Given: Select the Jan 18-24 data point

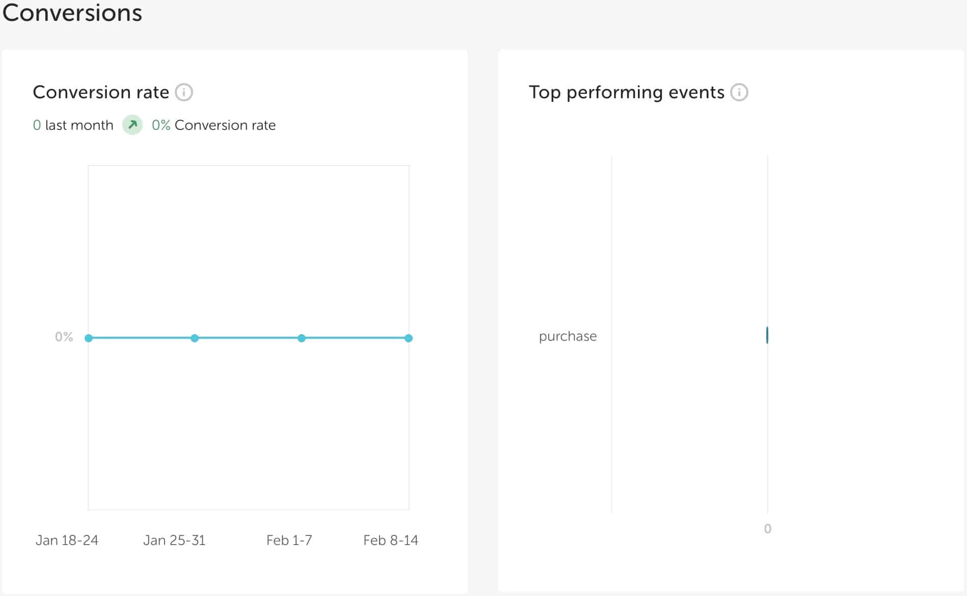Looking at the screenshot, I should [x=89, y=338].
